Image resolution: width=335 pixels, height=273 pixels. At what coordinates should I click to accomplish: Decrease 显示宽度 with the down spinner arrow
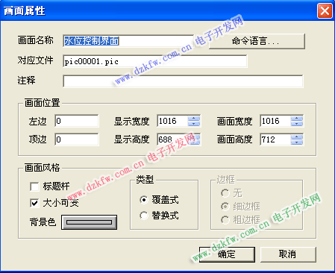194,124
